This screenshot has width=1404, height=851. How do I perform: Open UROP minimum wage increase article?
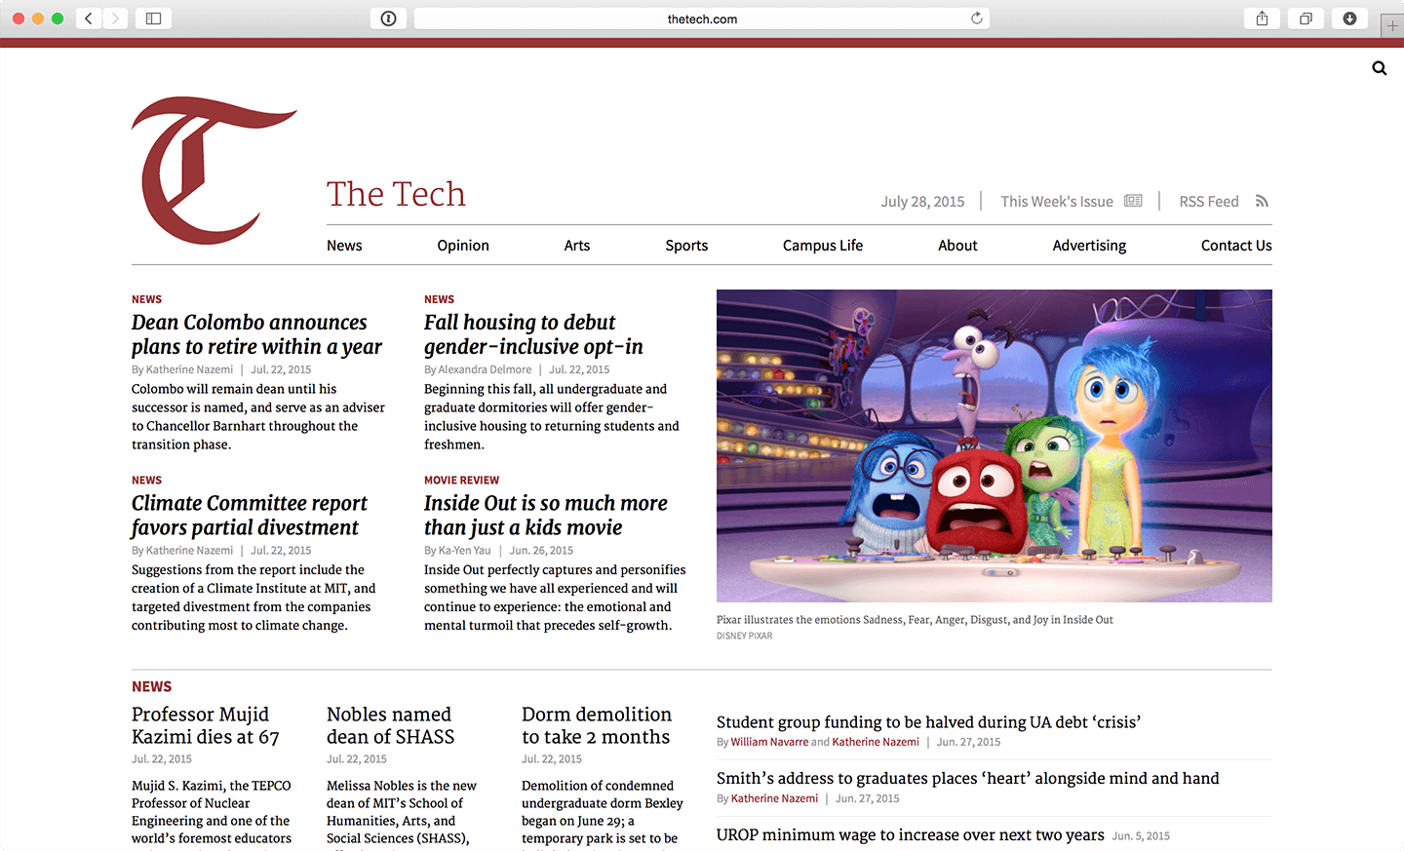(x=911, y=834)
